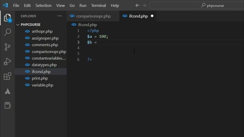This screenshot has width=244, height=137.
Task: Open the Extensions view
Action: tap(7, 76)
